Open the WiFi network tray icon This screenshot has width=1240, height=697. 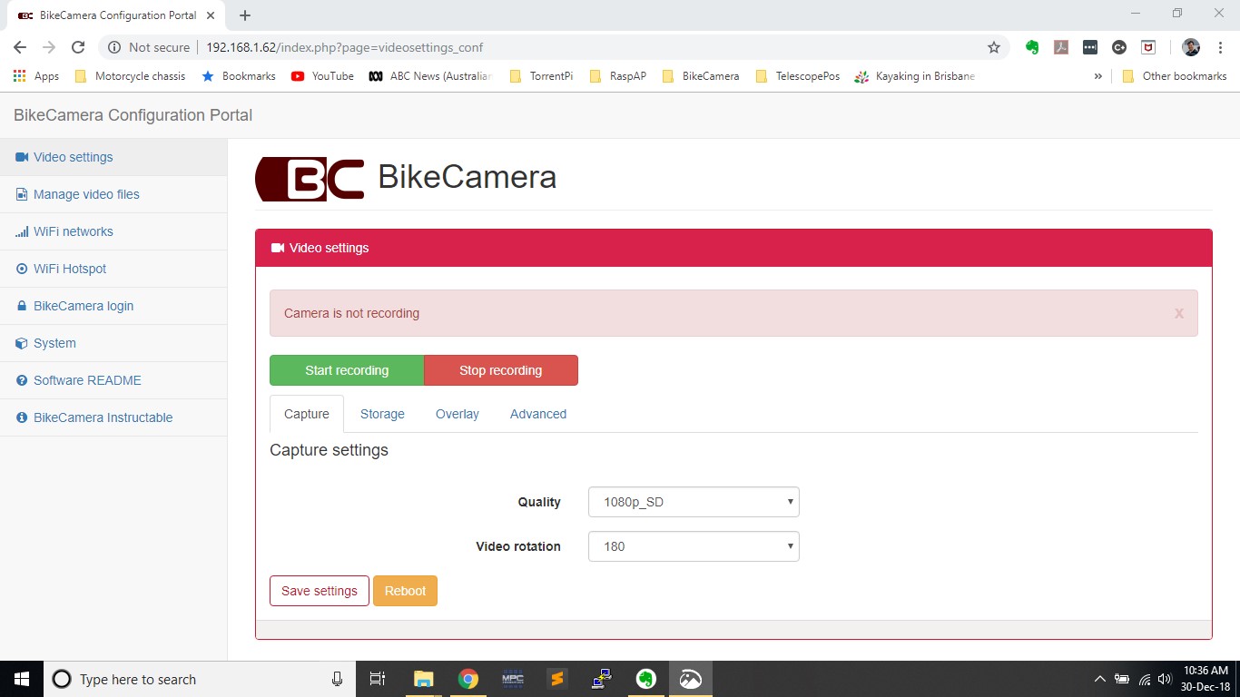[1144, 679]
